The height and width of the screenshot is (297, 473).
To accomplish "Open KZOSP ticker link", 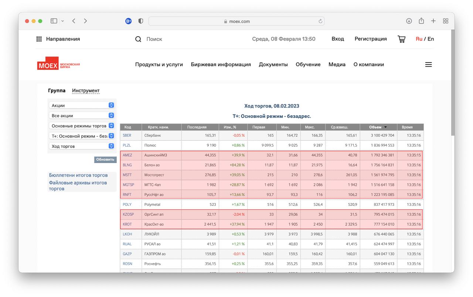I will (x=128, y=214).
